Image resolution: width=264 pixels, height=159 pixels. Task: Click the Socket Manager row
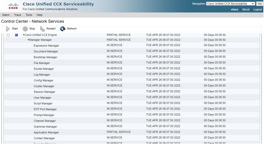132,68
